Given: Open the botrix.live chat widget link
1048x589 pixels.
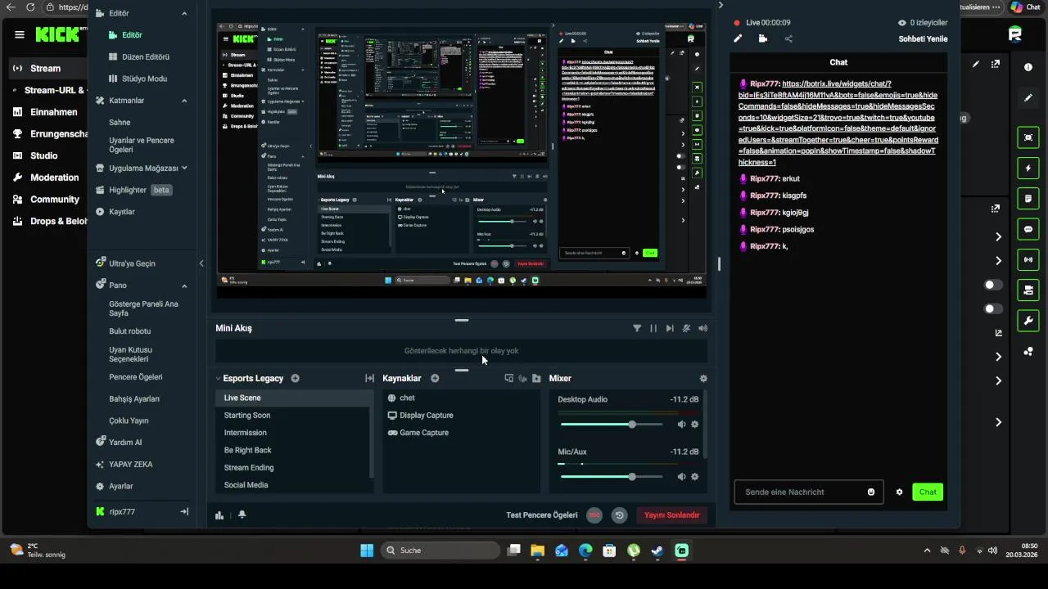Looking at the screenshot, I should pyautogui.click(x=838, y=123).
